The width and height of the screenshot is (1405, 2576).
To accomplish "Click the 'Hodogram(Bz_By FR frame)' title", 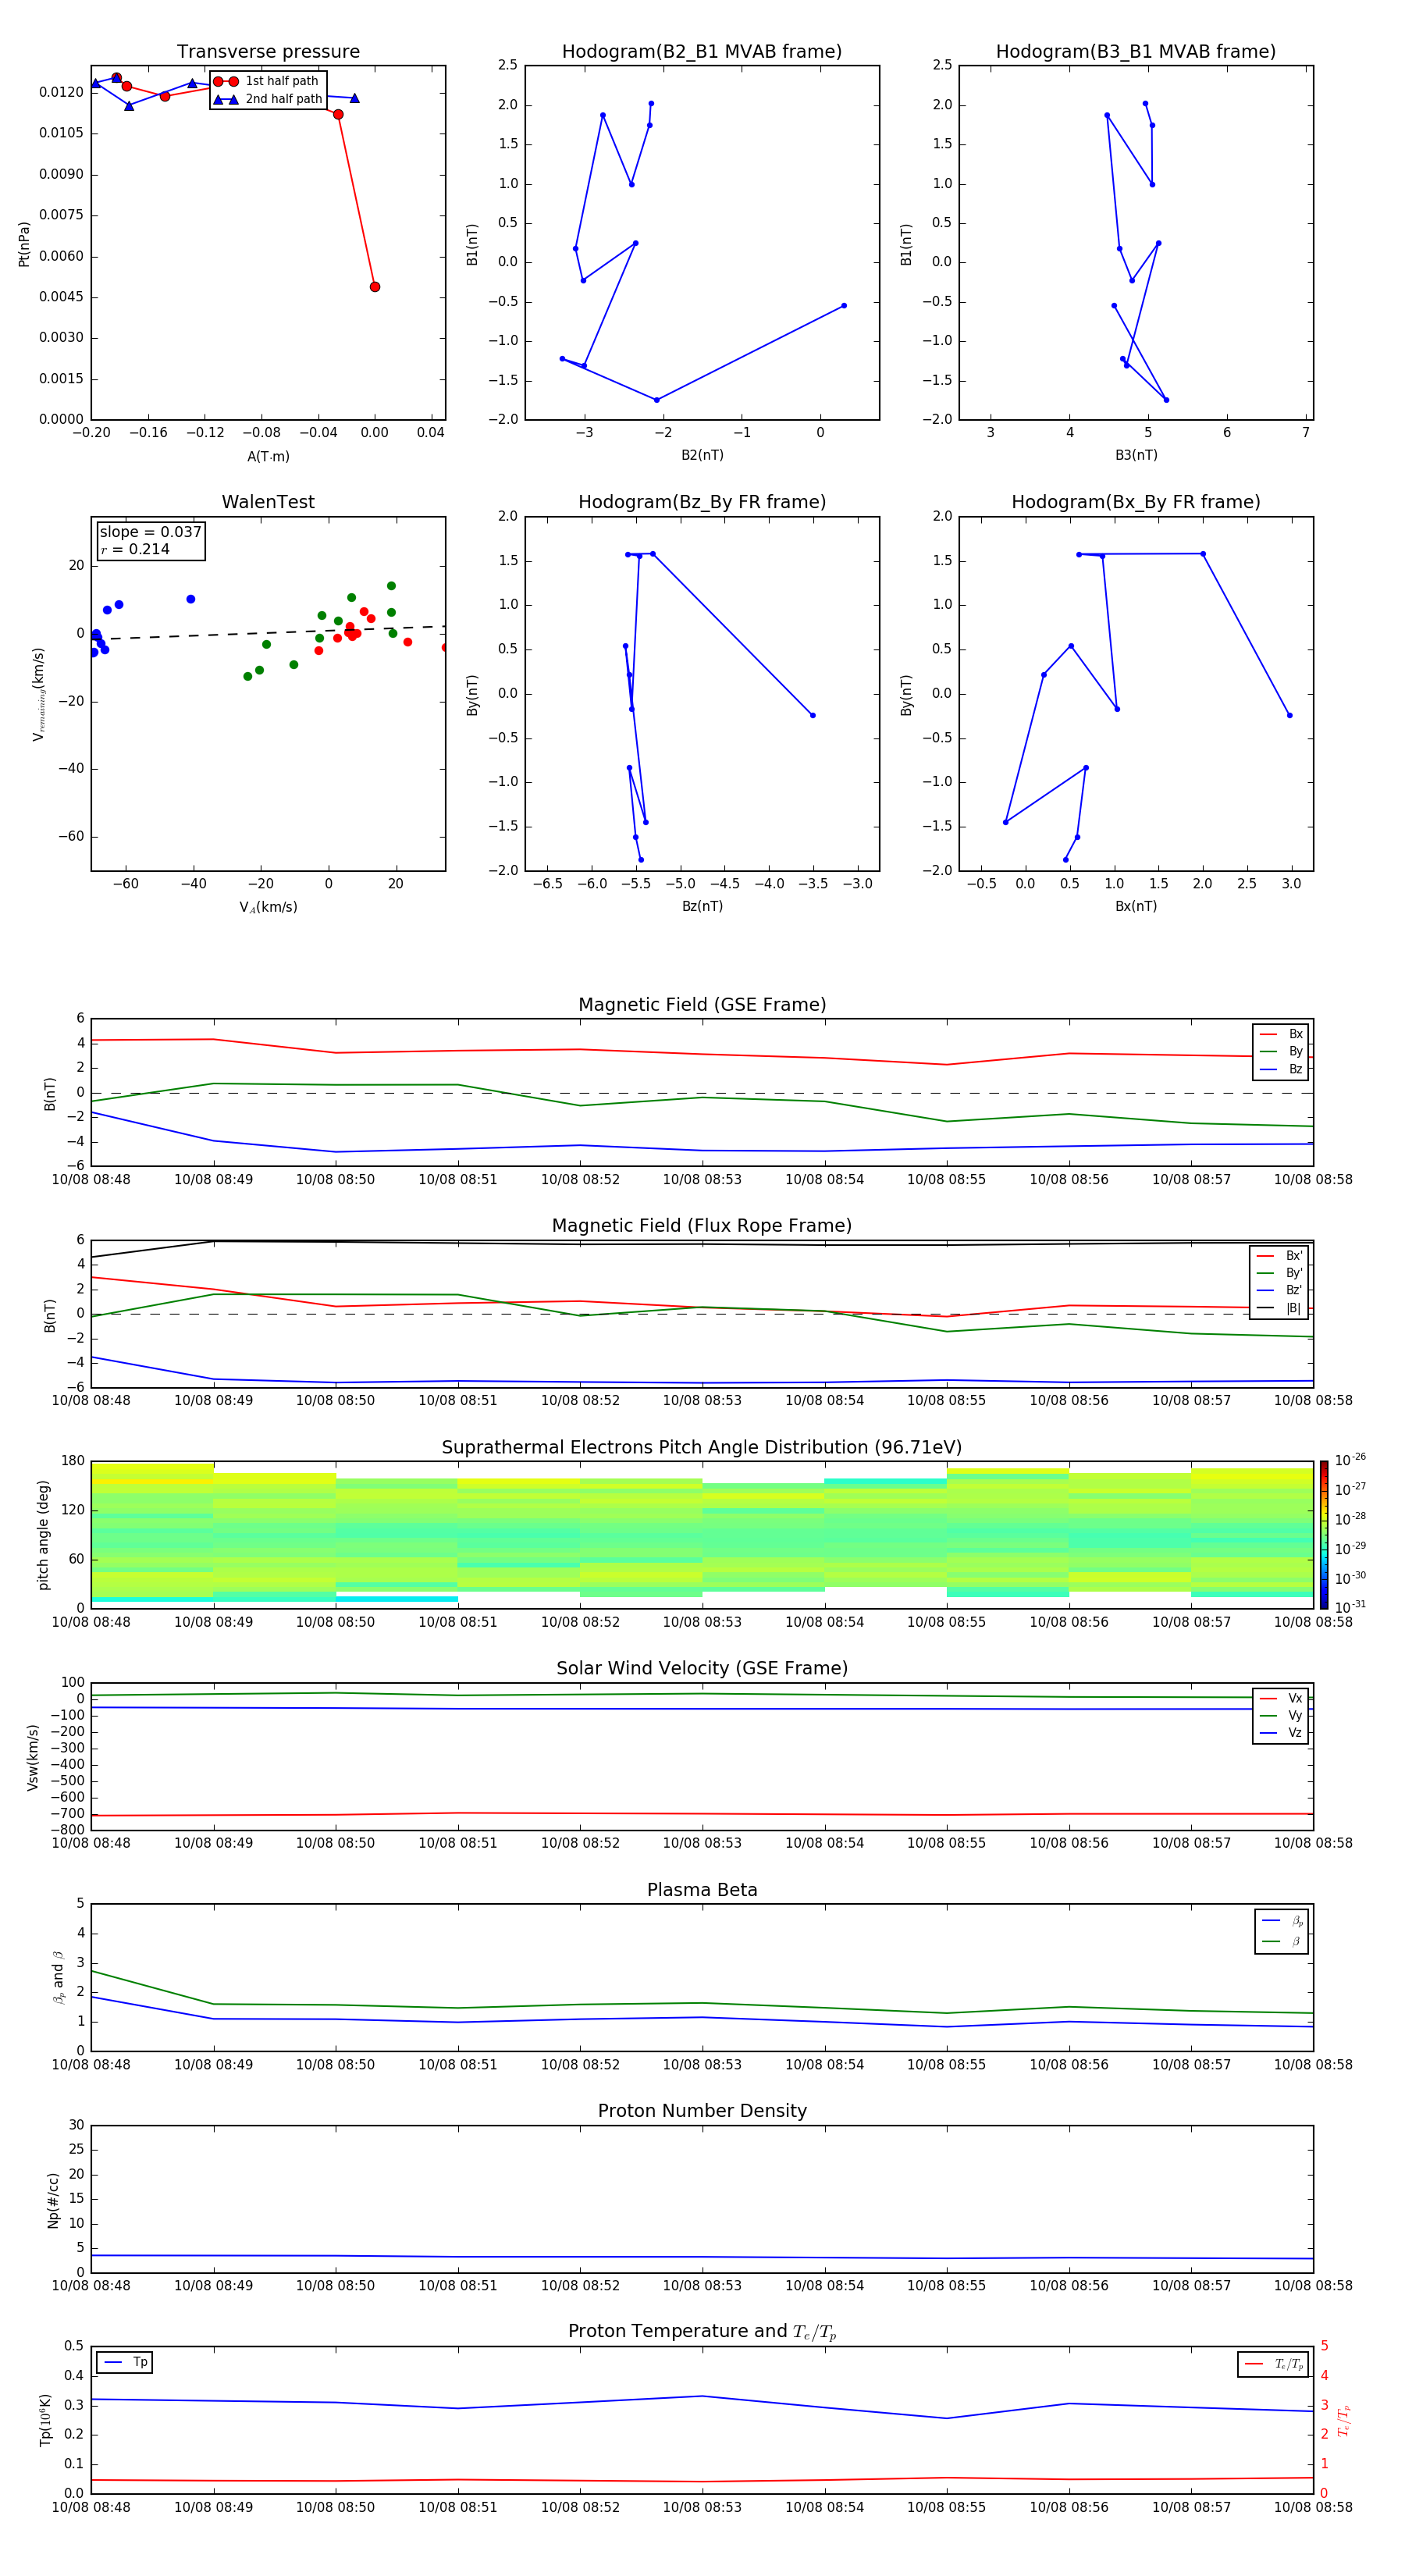I will (x=702, y=502).
